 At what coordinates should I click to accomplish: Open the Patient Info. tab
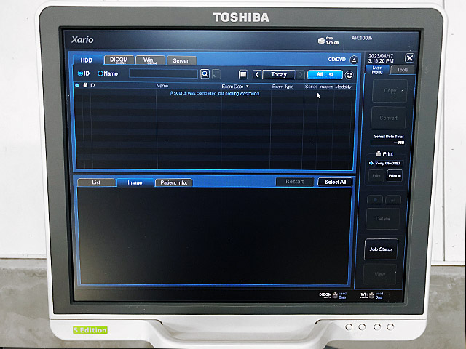pos(174,182)
